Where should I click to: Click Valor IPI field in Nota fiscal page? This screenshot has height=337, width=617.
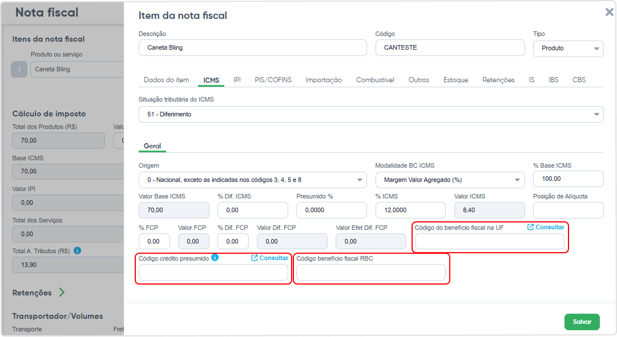(68, 202)
